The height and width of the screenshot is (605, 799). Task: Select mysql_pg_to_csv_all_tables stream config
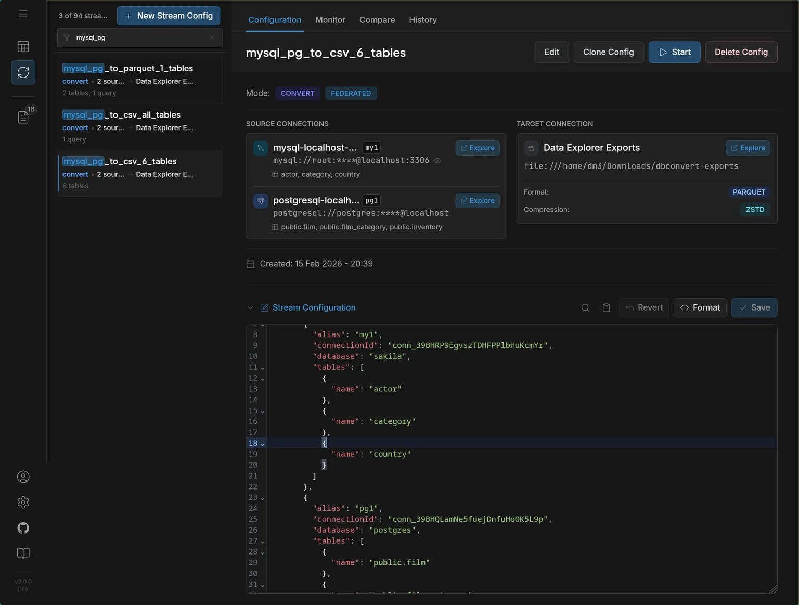[140, 127]
